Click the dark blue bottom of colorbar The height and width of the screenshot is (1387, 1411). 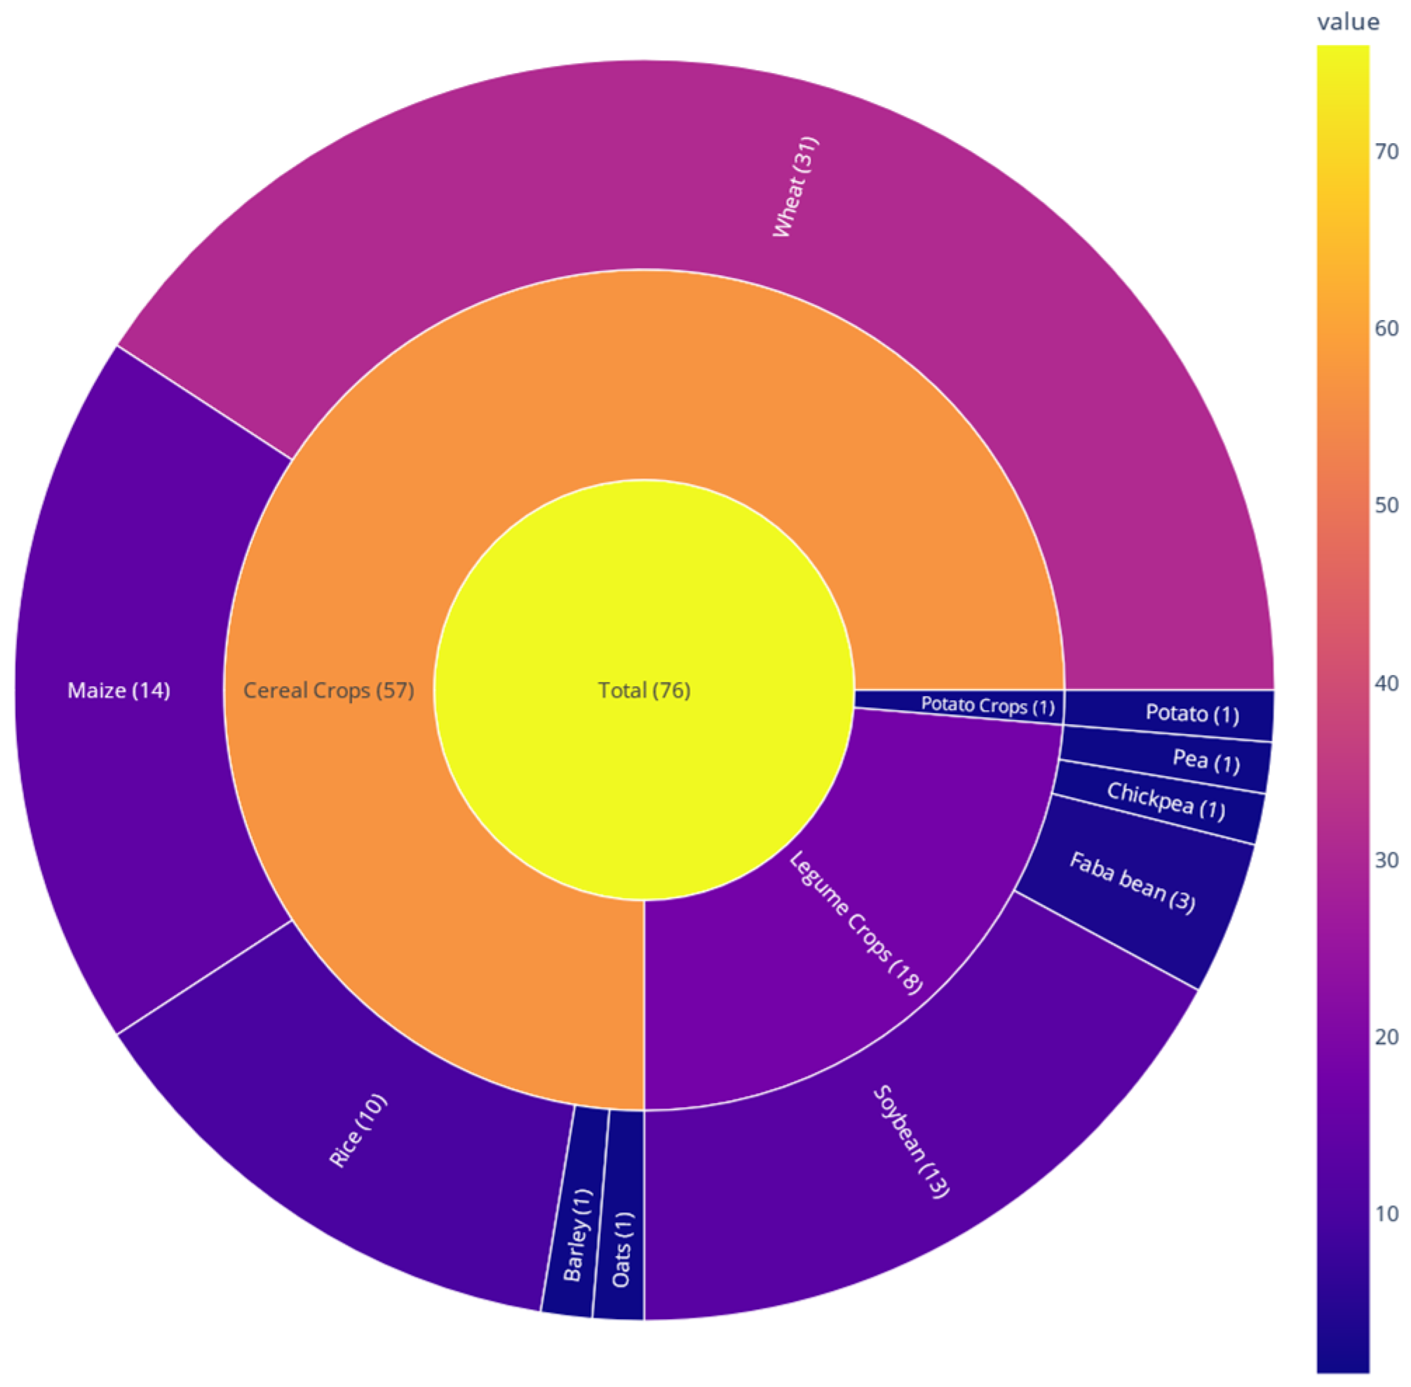(1342, 1361)
